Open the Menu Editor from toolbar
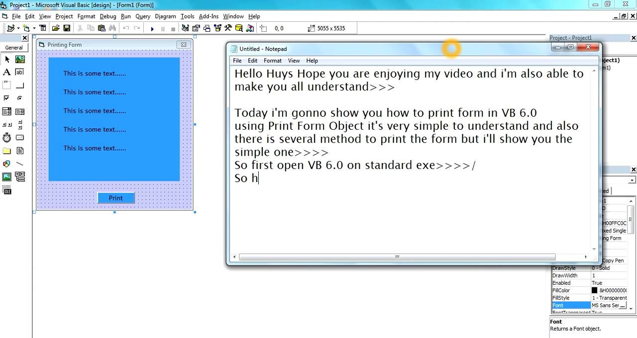The image size is (637, 338). [43, 28]
